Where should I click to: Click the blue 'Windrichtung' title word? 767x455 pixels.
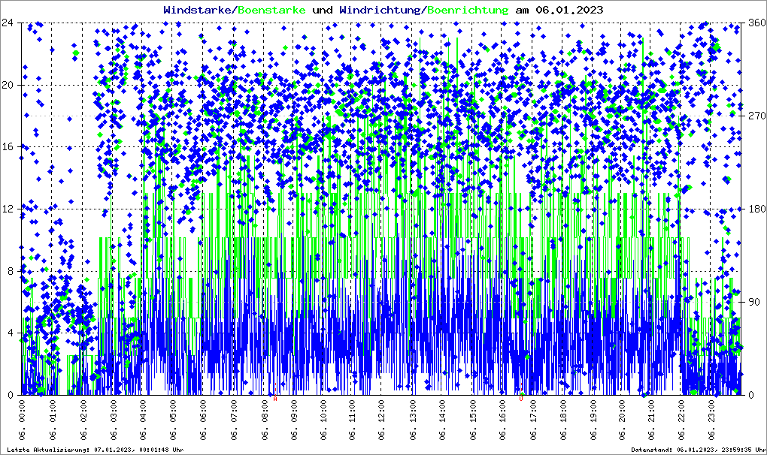pyautogui.click(x=380, y=11)
